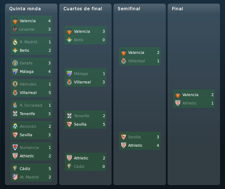Click Cádiz crest in Cuartos de final

click(x=69, y=166)
